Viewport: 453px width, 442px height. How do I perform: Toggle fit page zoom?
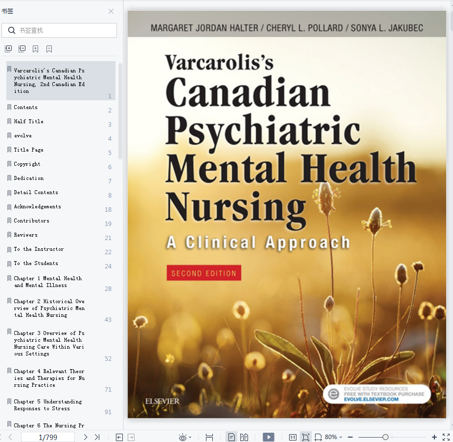[305, 438]
